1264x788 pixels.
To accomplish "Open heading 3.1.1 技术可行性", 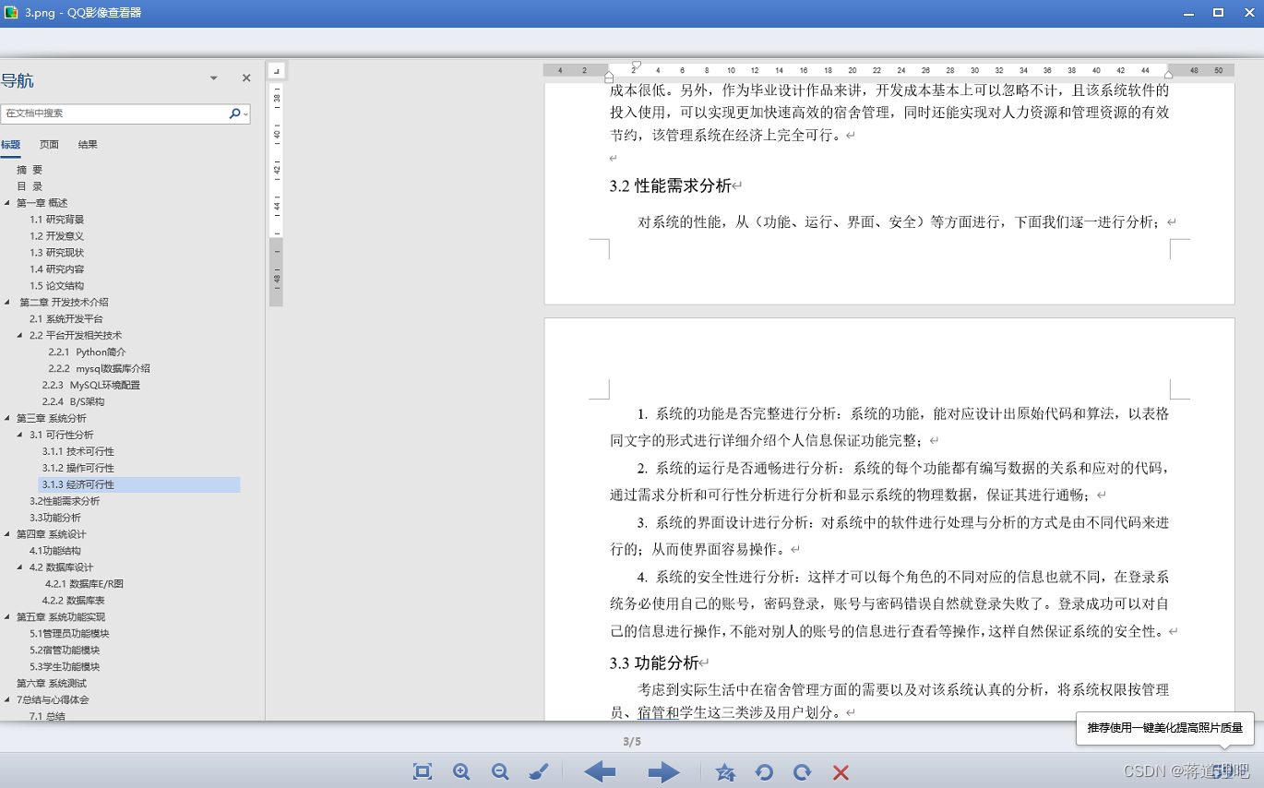I will click(78, 452).
